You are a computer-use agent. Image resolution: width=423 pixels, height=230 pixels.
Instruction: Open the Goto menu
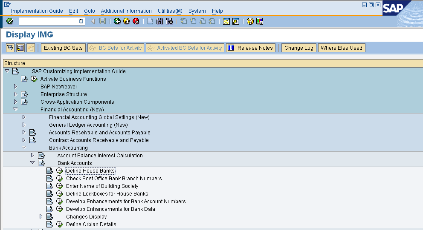pos(89,11)
